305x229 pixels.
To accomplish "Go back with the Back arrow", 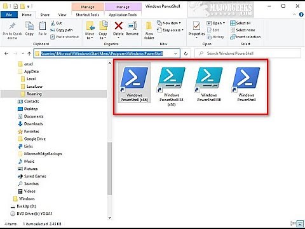I will click(6, 53).
